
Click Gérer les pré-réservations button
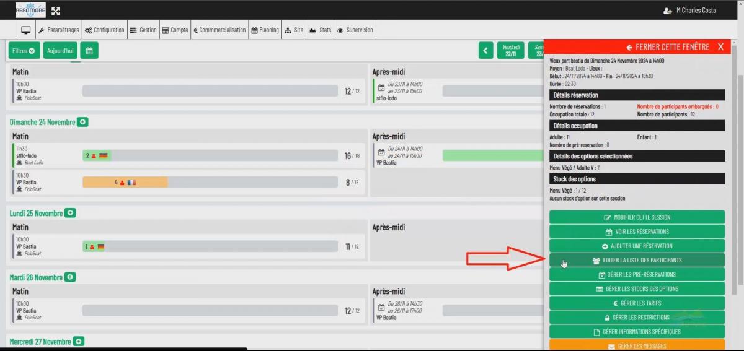point(637,274)
